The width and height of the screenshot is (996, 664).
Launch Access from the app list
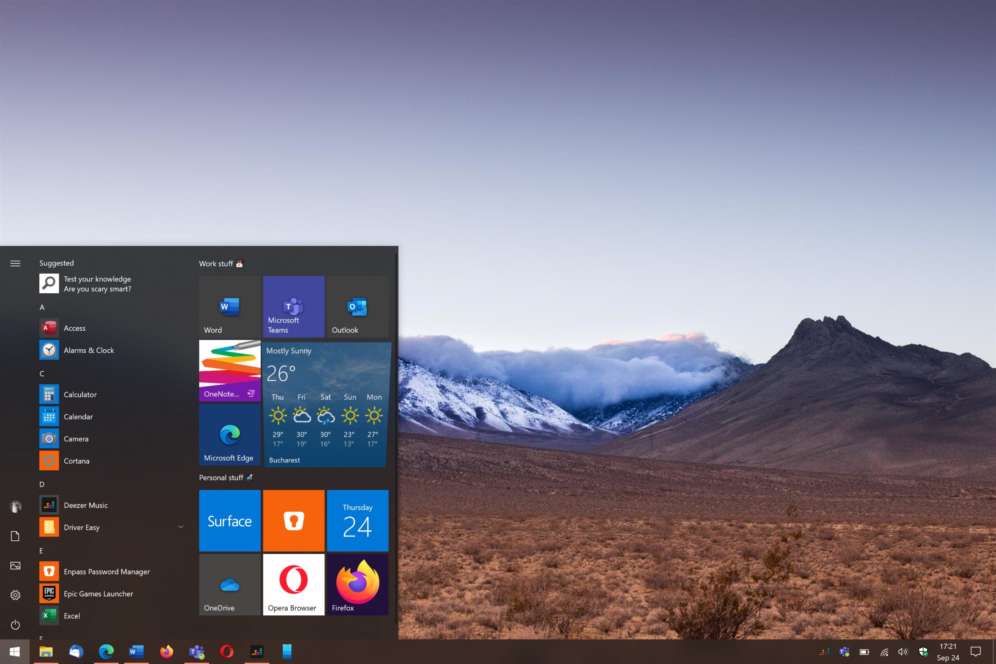[113, 328]
